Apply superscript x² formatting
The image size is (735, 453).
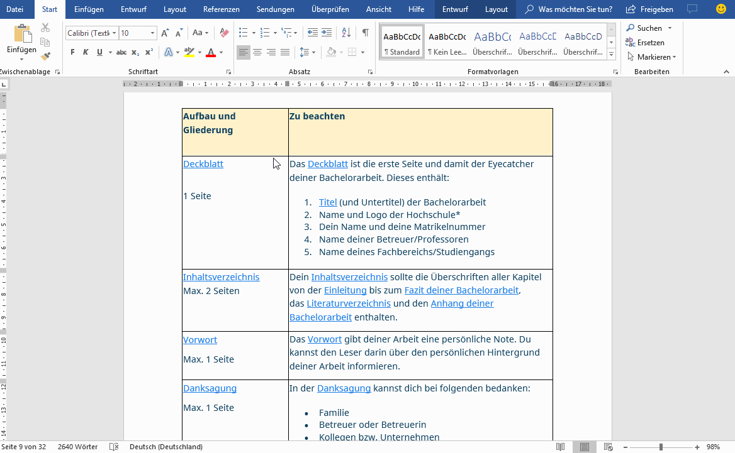(x=149, y=52)
